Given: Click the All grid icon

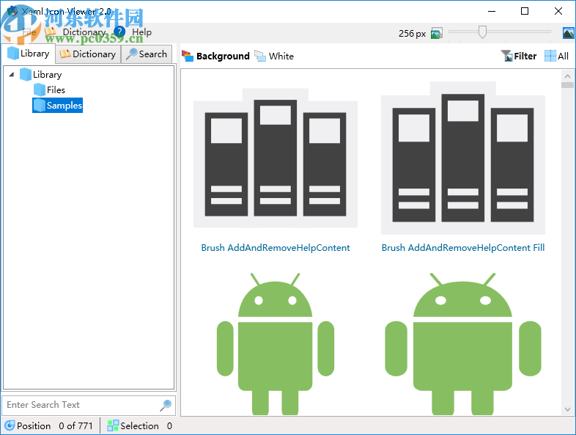Looking at the screenshot, I should 550,56.
